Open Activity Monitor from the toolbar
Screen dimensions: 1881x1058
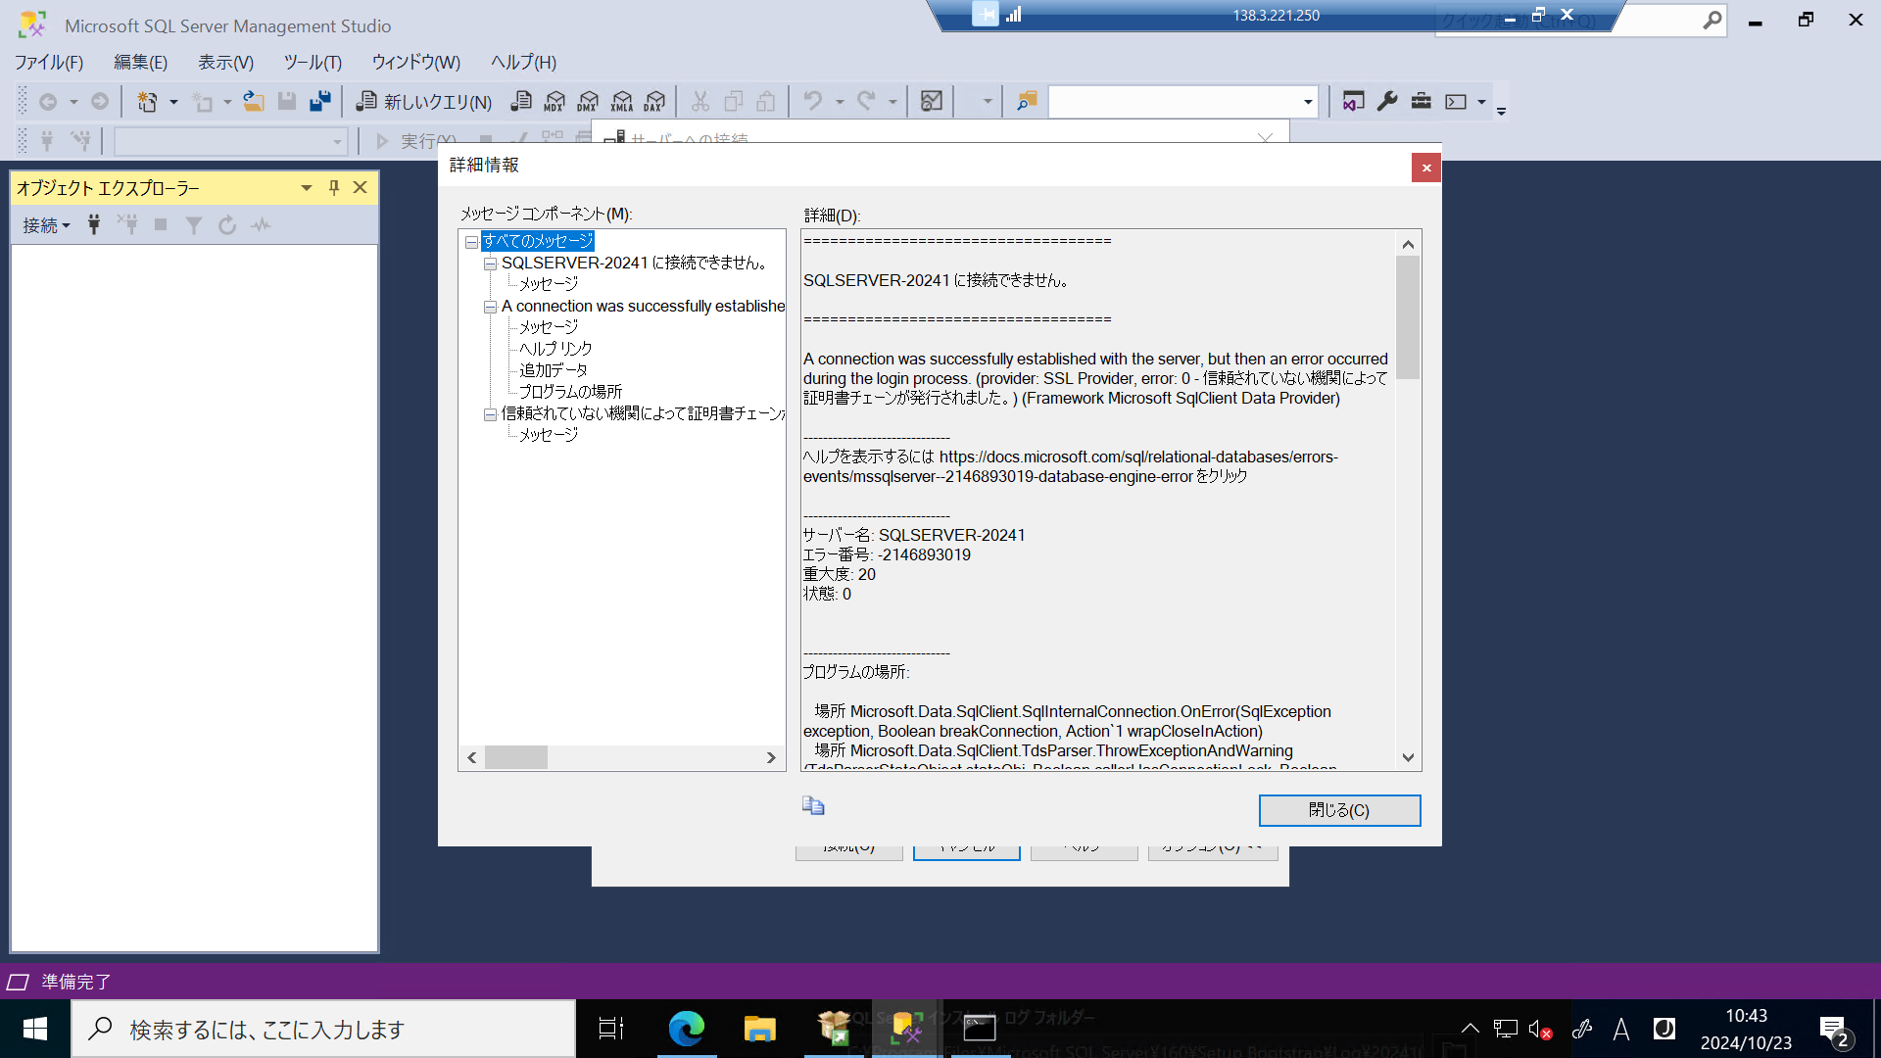[x=260, y=224]
